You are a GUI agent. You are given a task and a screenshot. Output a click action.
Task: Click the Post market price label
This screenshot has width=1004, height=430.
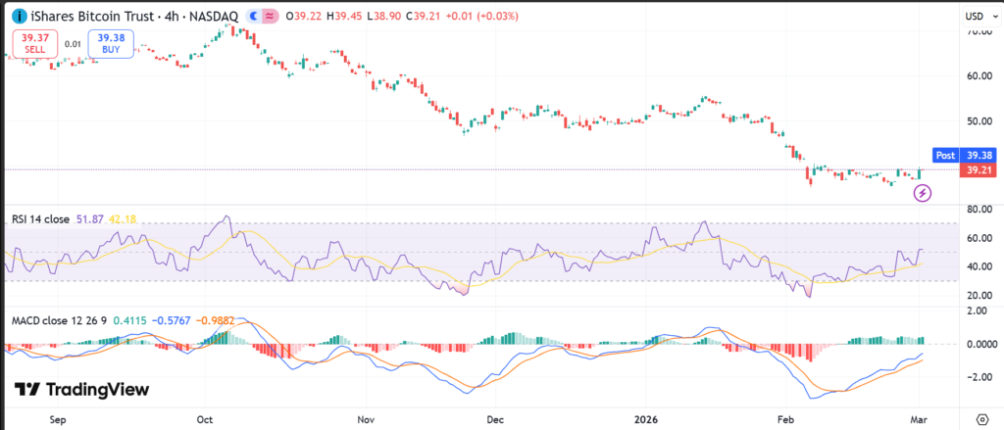945,155
